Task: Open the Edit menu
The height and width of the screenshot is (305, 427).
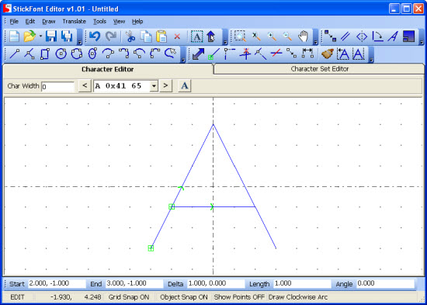Action: pos(30,22)
